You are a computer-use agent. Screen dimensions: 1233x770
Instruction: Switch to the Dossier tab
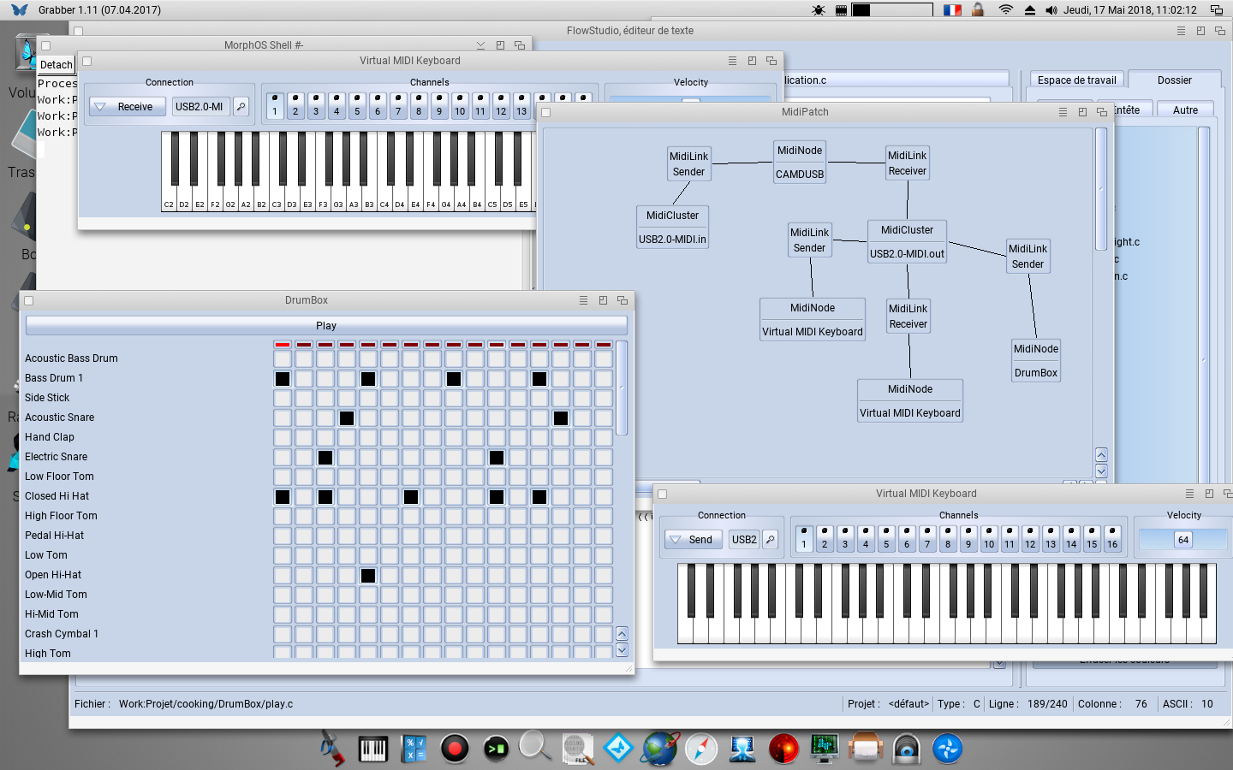(1174, 80)
